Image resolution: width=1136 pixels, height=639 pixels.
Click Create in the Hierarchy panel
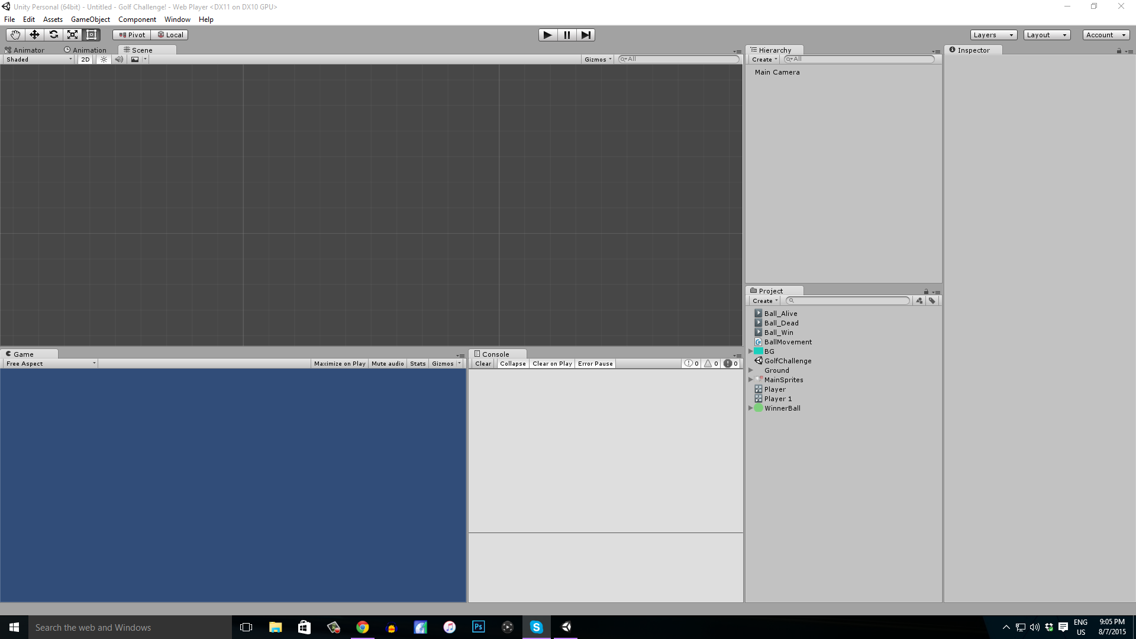pyautogui.click(x=763, y=59)
